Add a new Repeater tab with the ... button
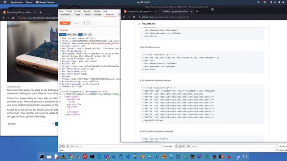Image resolution: width=287 pixels, height=161 pixels. point(69,18)
